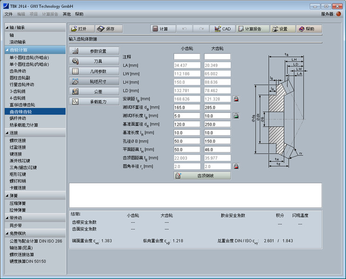This screenshot has width=346, height=279.
Task: Open the CAD export tool
Action: pos(222,29)
